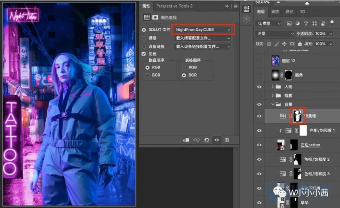Choose RGB under 表格顺序
340x208 pixels.
coord(184,68)
